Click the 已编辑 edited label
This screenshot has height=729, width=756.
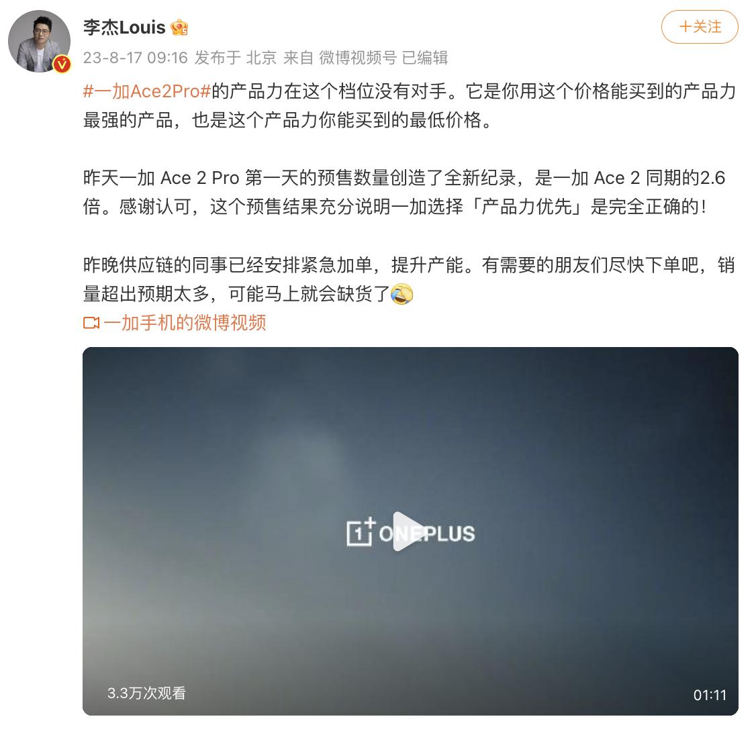(x=425, y=58)
